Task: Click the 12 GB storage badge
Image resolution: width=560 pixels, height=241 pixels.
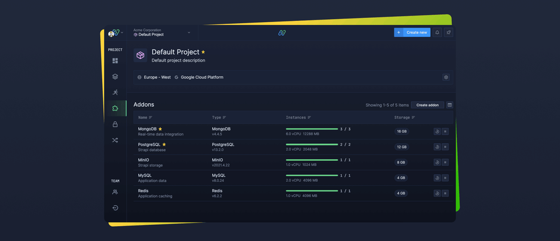Action: tap(402, 147)
